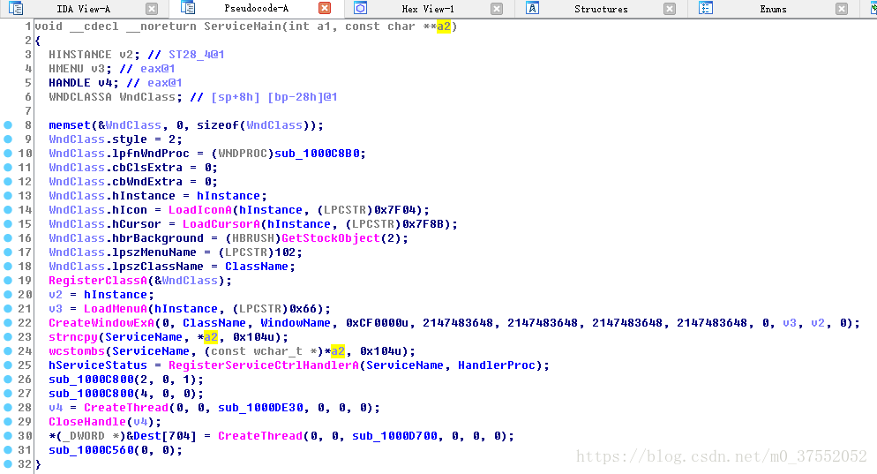Click the Enums tab icon
Viewport: 877px width, 474px height.
pos(706,8)
